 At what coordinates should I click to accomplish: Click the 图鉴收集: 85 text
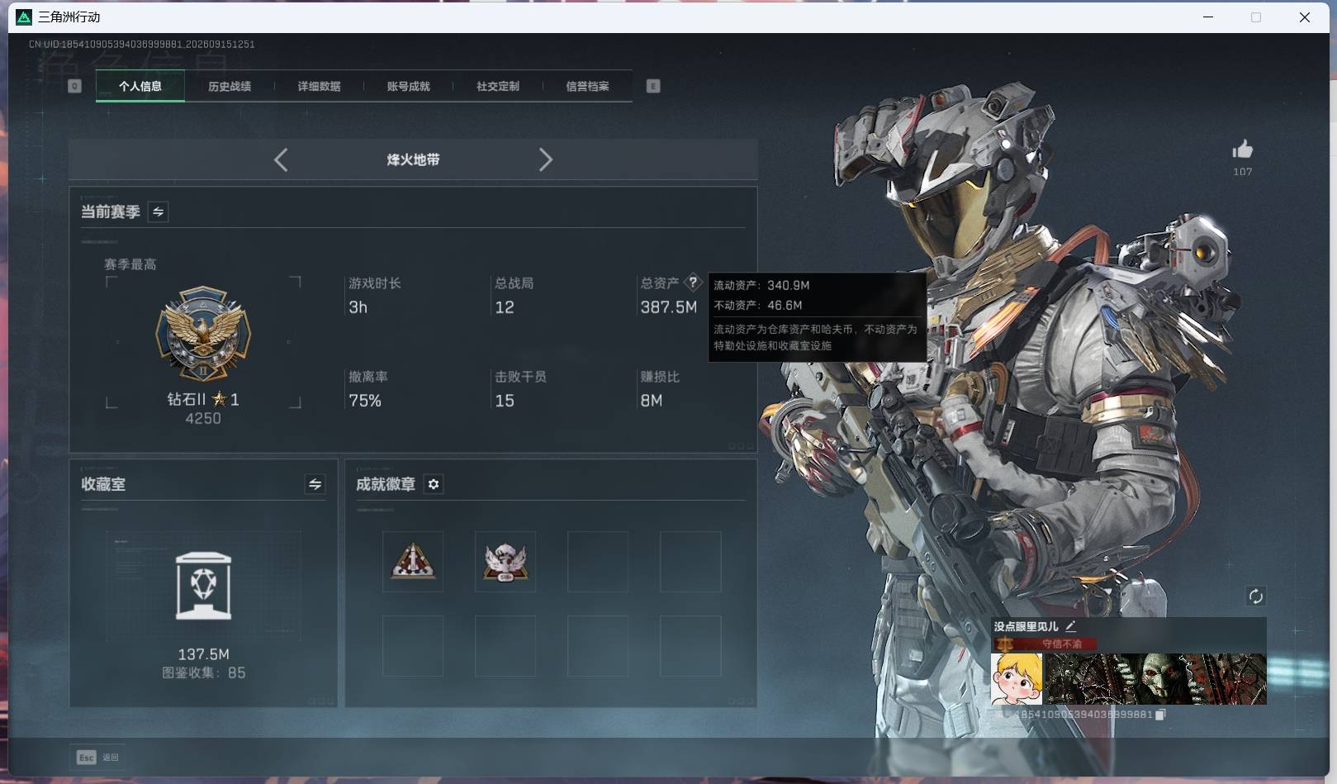point(204,673)
